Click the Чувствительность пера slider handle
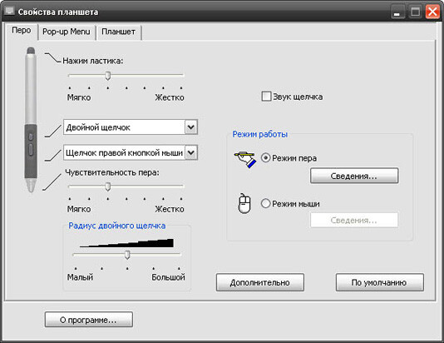Screen dimensions: 444x343 point(107,186)
